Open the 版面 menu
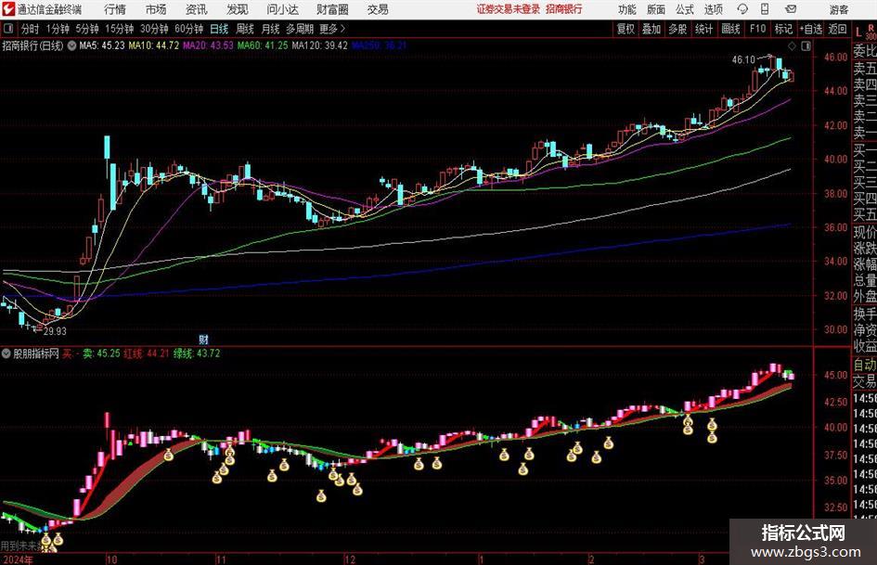The height and width of the screenshot is (565, 877). (x=656, y=9)
